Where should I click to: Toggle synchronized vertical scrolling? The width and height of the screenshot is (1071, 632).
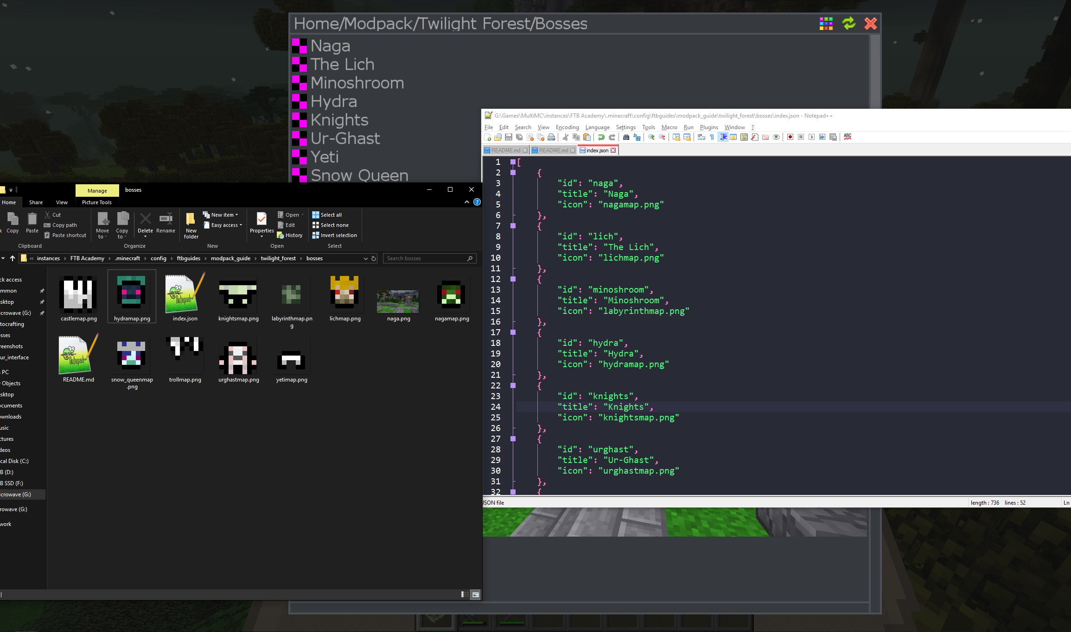click(x=676, y=137)
